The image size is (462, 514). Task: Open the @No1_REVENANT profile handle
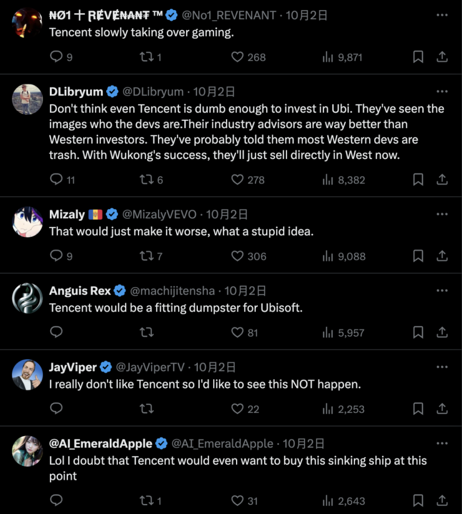click(x=229, y=15)
